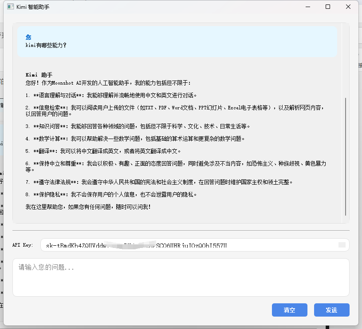
Task: Toggle the small button at API Key field end
Action: click(x=342, y=245)
